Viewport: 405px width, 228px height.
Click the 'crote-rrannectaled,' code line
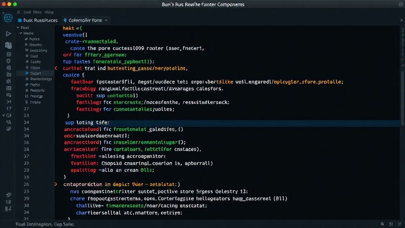point(91,41)
